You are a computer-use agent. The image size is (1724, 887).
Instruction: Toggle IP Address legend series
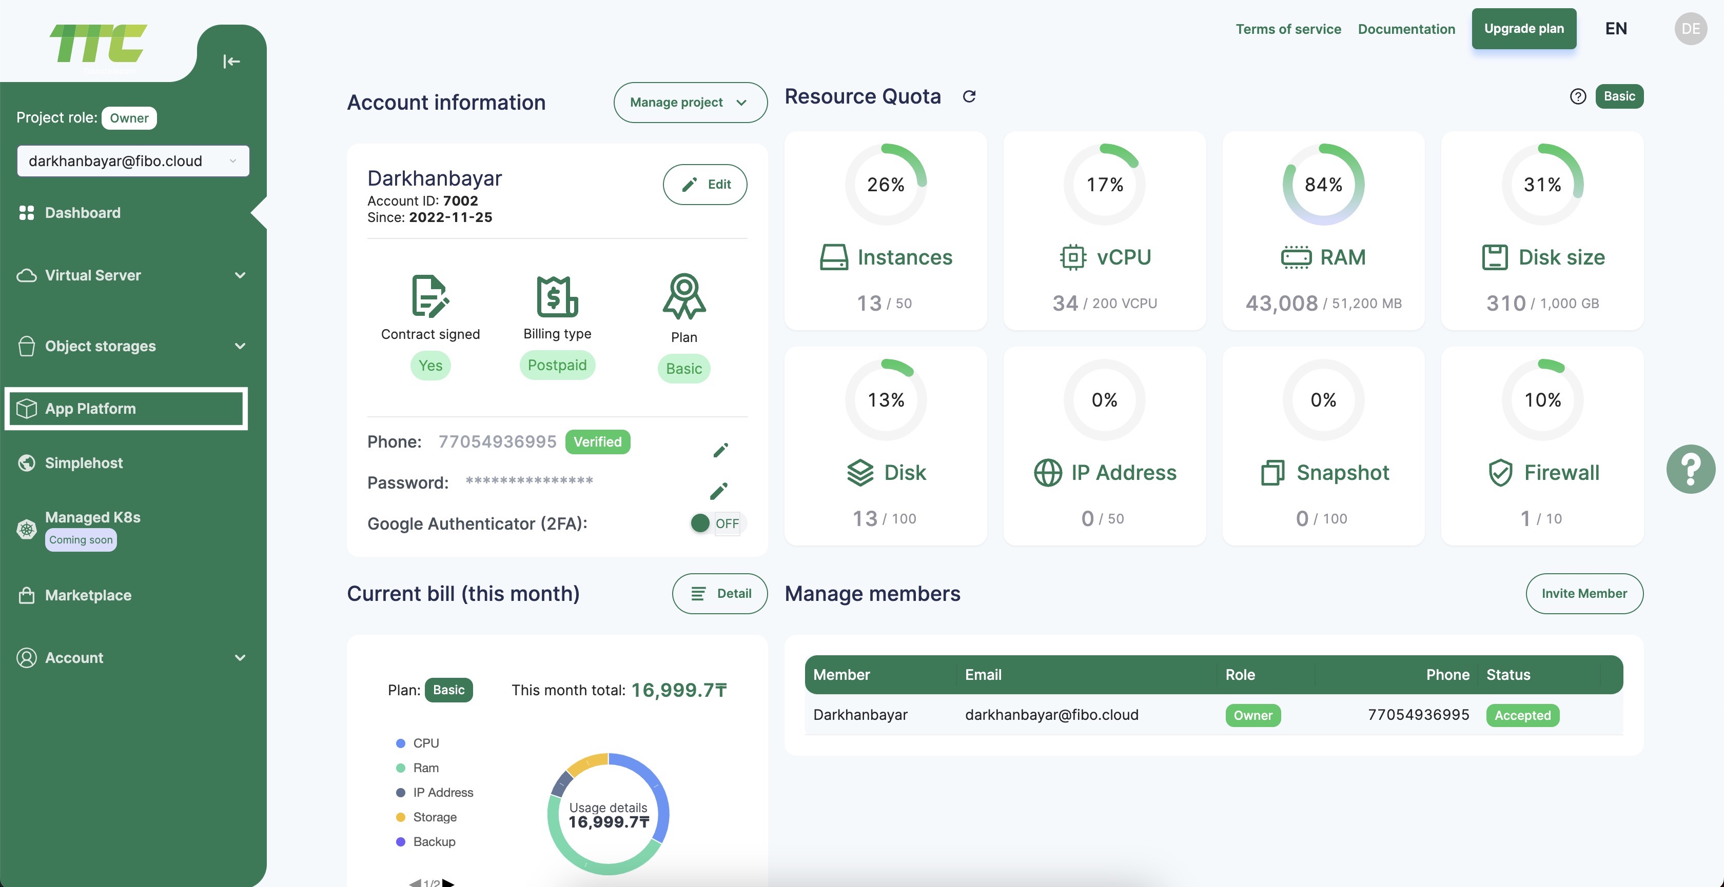point(435,793)
